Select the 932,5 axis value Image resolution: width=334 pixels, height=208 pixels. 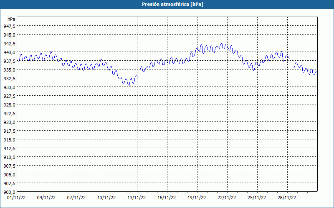(9, 79)
